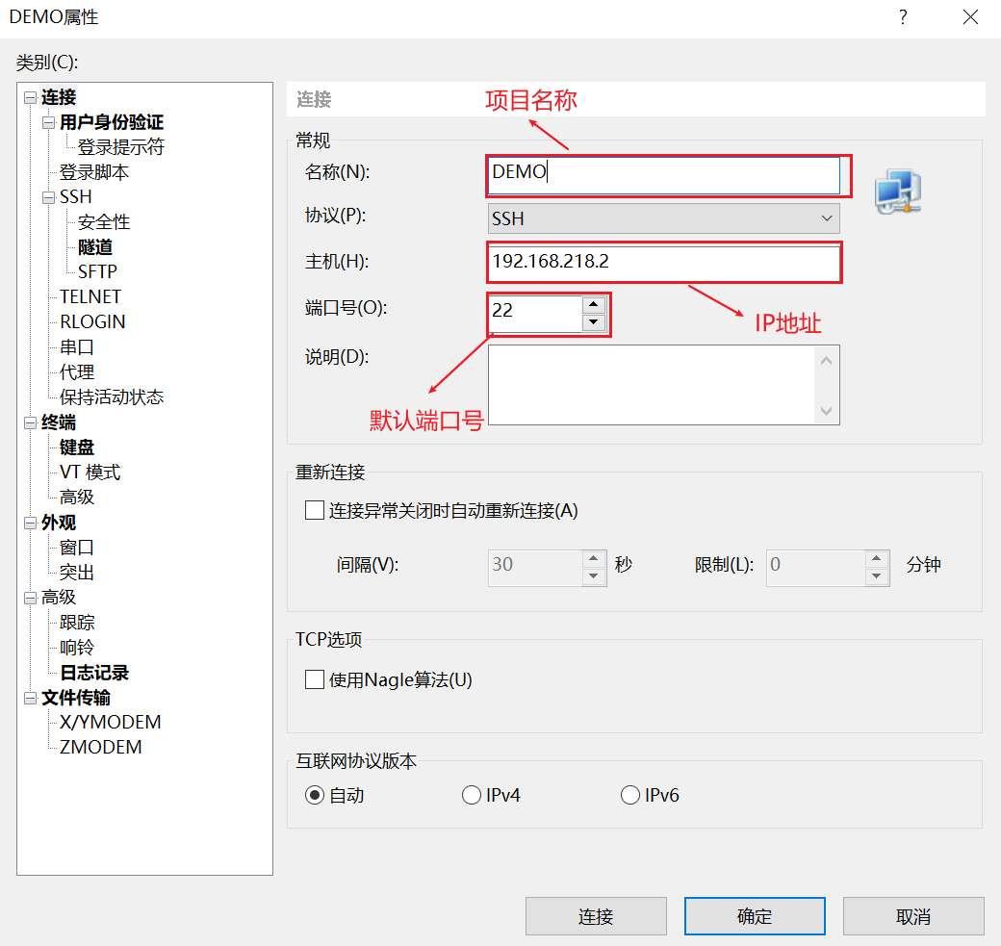Select 突出 tree item
1001x946 pixels.
point(77,573)
